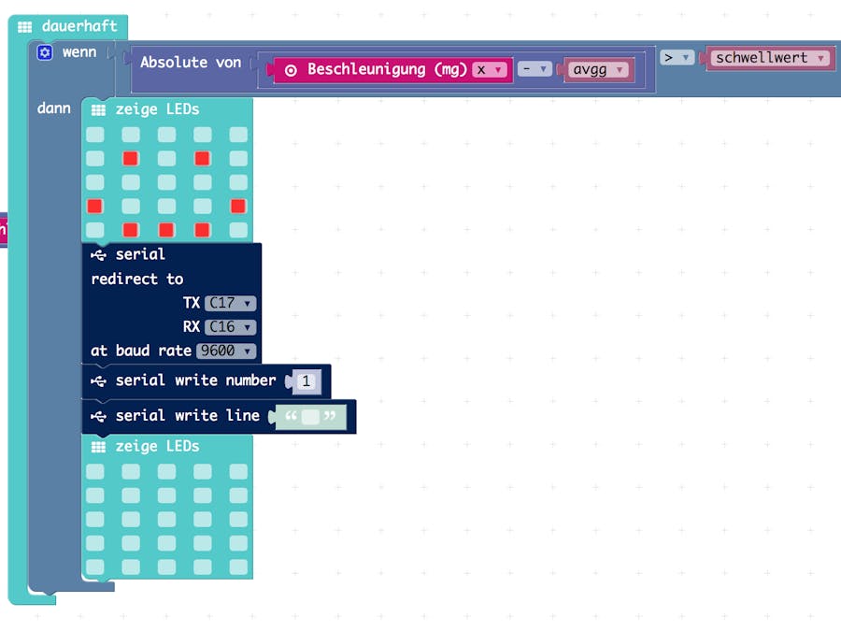
Task: Toggle lit LED row 5 column 4 in the first zeige LEDs
Action: point(202,230)
